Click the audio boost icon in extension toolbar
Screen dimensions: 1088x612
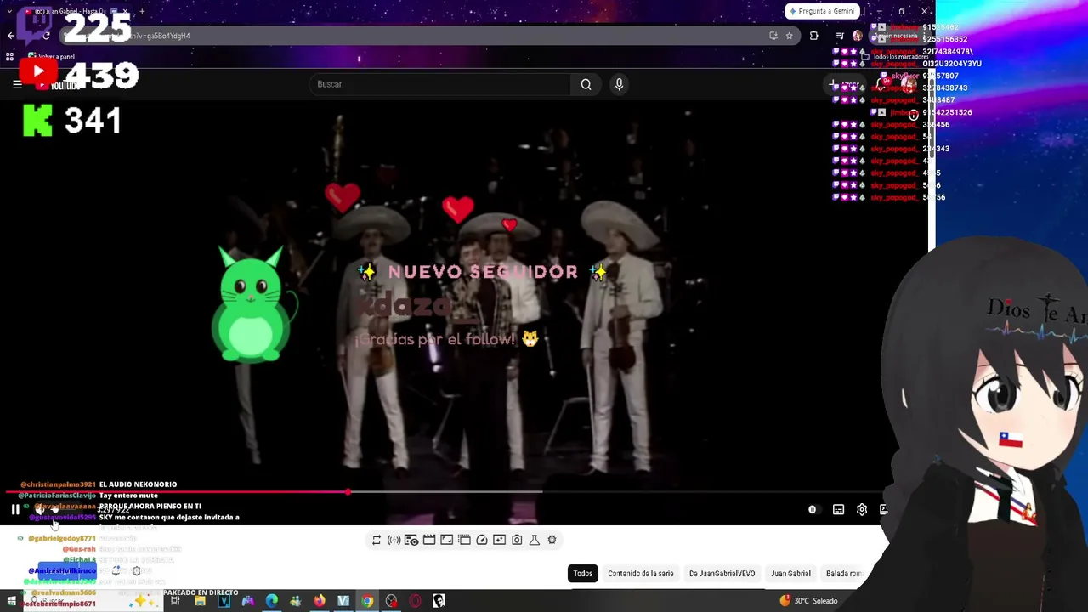[394, 540]
